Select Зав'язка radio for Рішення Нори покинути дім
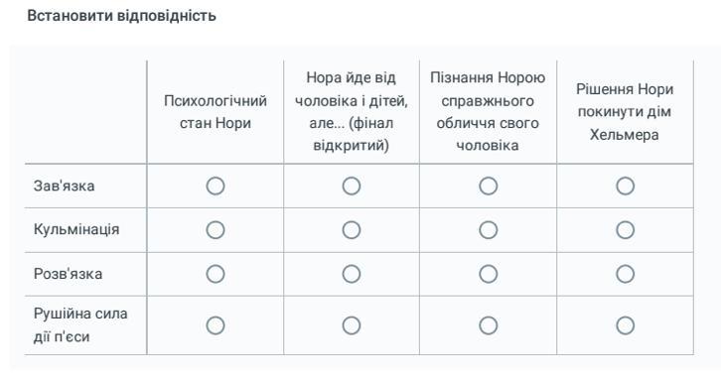 click(x=625, y=186)
